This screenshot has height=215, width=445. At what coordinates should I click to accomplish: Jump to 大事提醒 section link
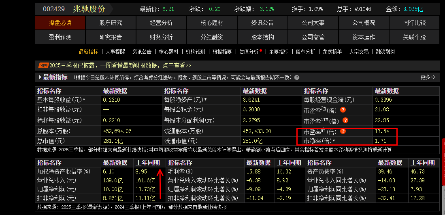[115, 52]
